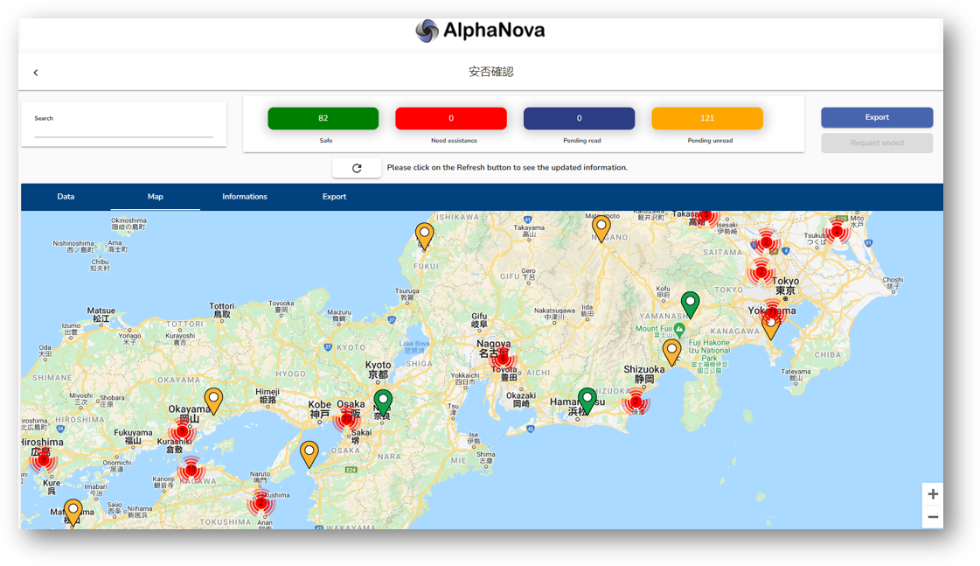Click the CHIBA prefecture label
The width and height of the screenshot is (980, 566).
pyautogui.click(x=828, y=354)
